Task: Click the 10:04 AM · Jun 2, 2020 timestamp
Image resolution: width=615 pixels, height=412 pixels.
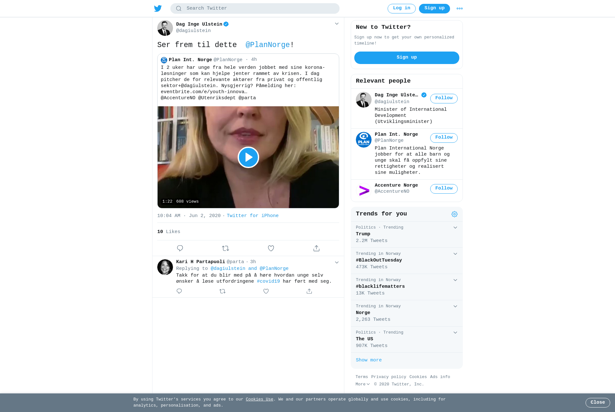Action: tap(189, 216)
